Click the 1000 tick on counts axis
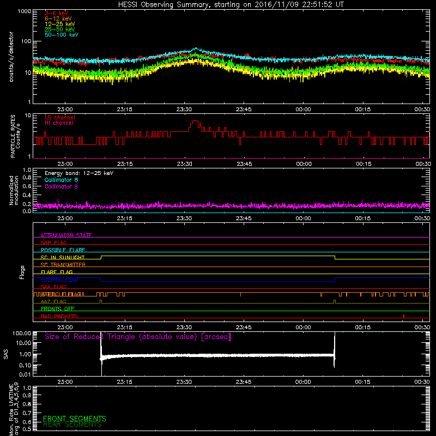Image resolution: width=436 pixels, height=436 pixels. [25, 11]
